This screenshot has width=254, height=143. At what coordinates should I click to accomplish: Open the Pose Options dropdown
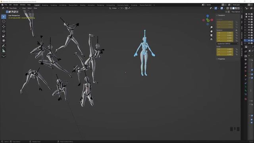point(237,12)
